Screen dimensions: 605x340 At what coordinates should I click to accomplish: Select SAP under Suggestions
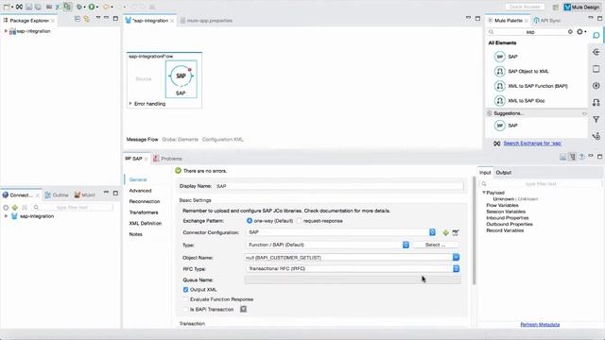point(506,126)
